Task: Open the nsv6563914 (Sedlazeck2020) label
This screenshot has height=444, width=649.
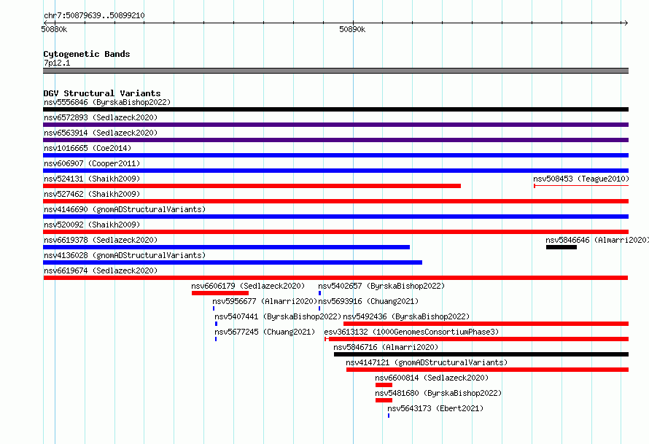Action: click(x=101, y=133)
